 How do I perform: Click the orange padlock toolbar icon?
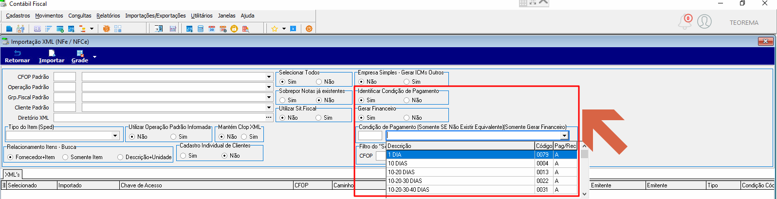[234, 29]
